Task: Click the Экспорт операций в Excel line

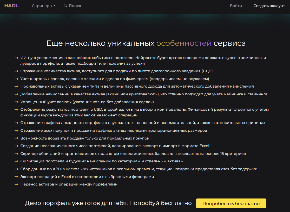Action: (x=87, y=177)
